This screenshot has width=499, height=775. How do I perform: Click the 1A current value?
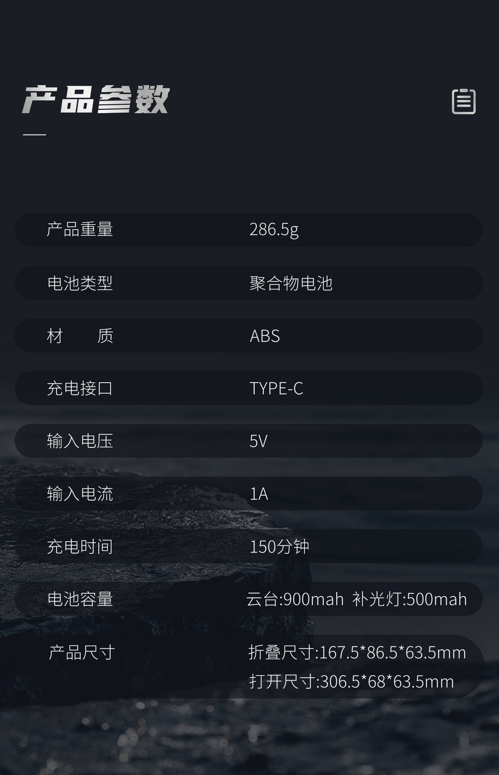(x=259, y=494)
